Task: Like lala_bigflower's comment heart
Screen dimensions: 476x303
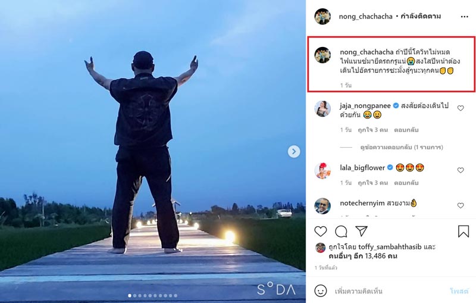Action: (461, 170)
